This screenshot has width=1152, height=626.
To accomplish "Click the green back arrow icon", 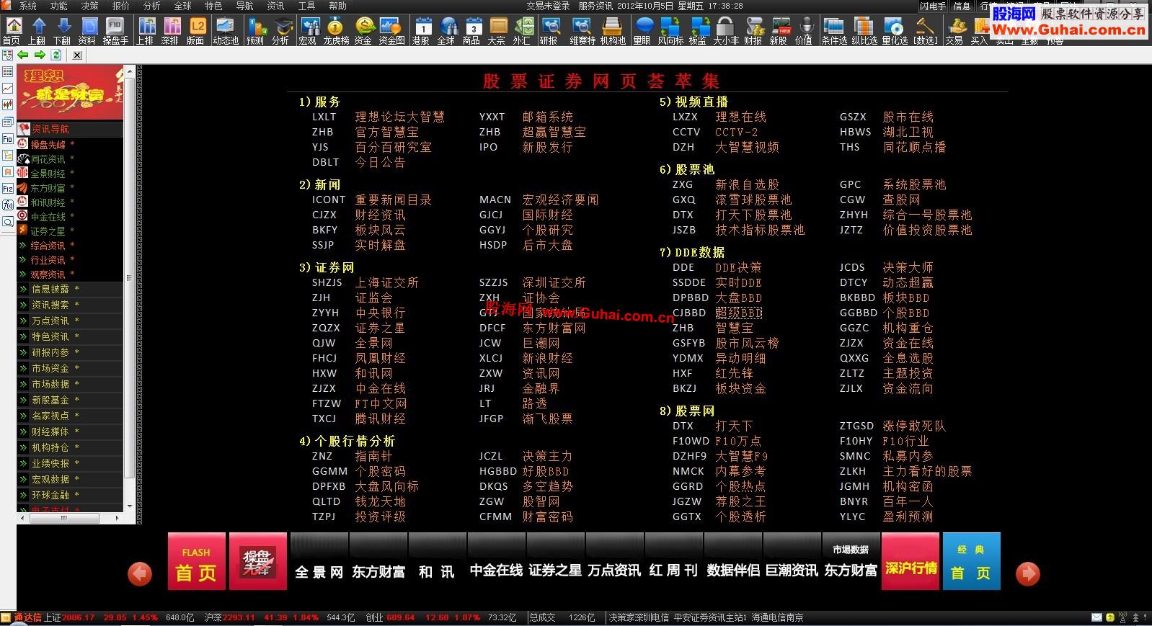I will pos(23,55).
